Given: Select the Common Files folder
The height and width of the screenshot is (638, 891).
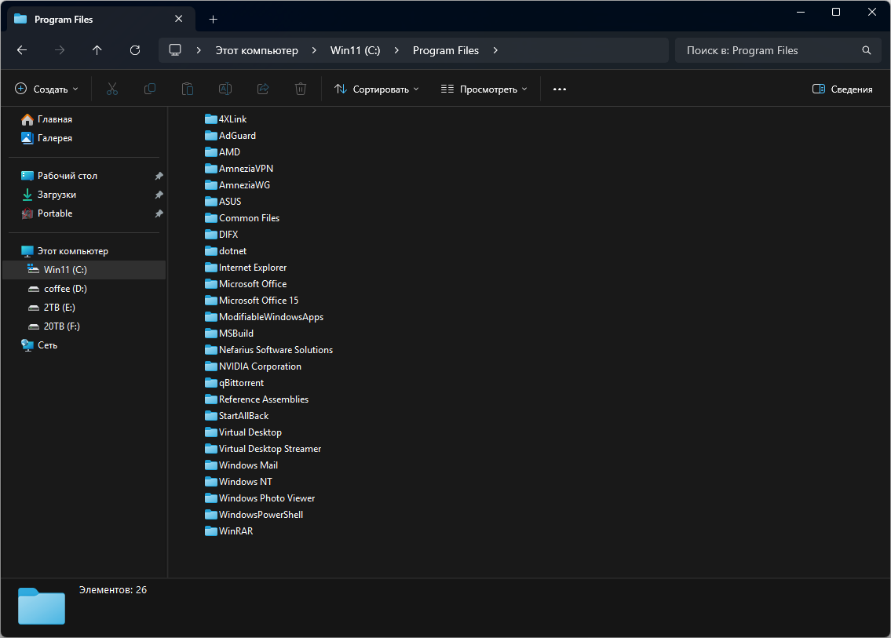Looking at the screenshot, I should [242, 217].
